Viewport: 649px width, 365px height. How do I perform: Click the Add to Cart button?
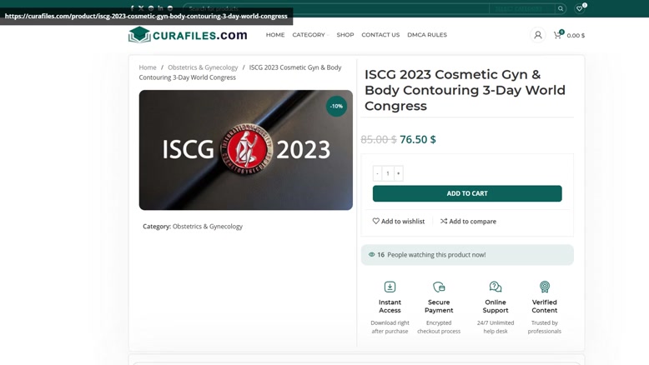point(467,193)
